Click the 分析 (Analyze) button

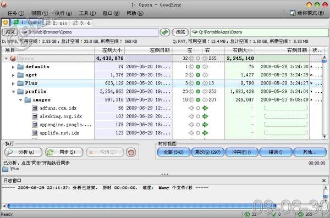pos(23,152)
